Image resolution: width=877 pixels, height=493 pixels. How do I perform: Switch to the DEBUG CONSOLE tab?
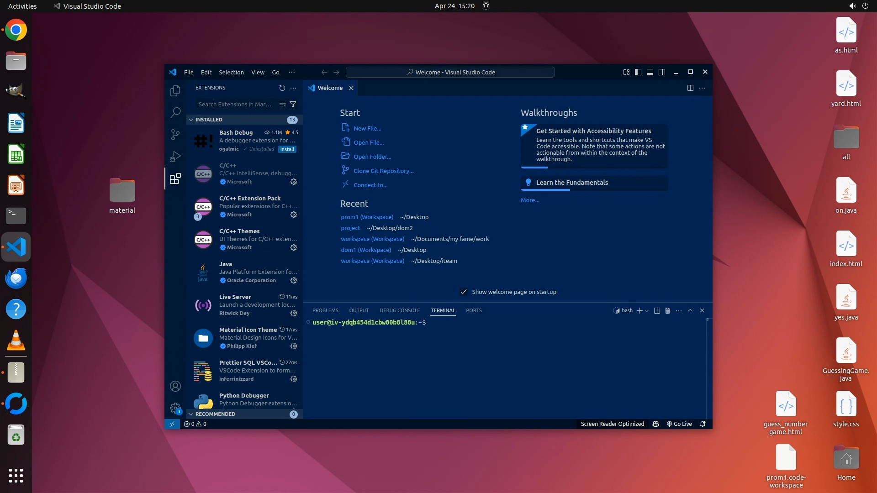(x=399, y=310)
